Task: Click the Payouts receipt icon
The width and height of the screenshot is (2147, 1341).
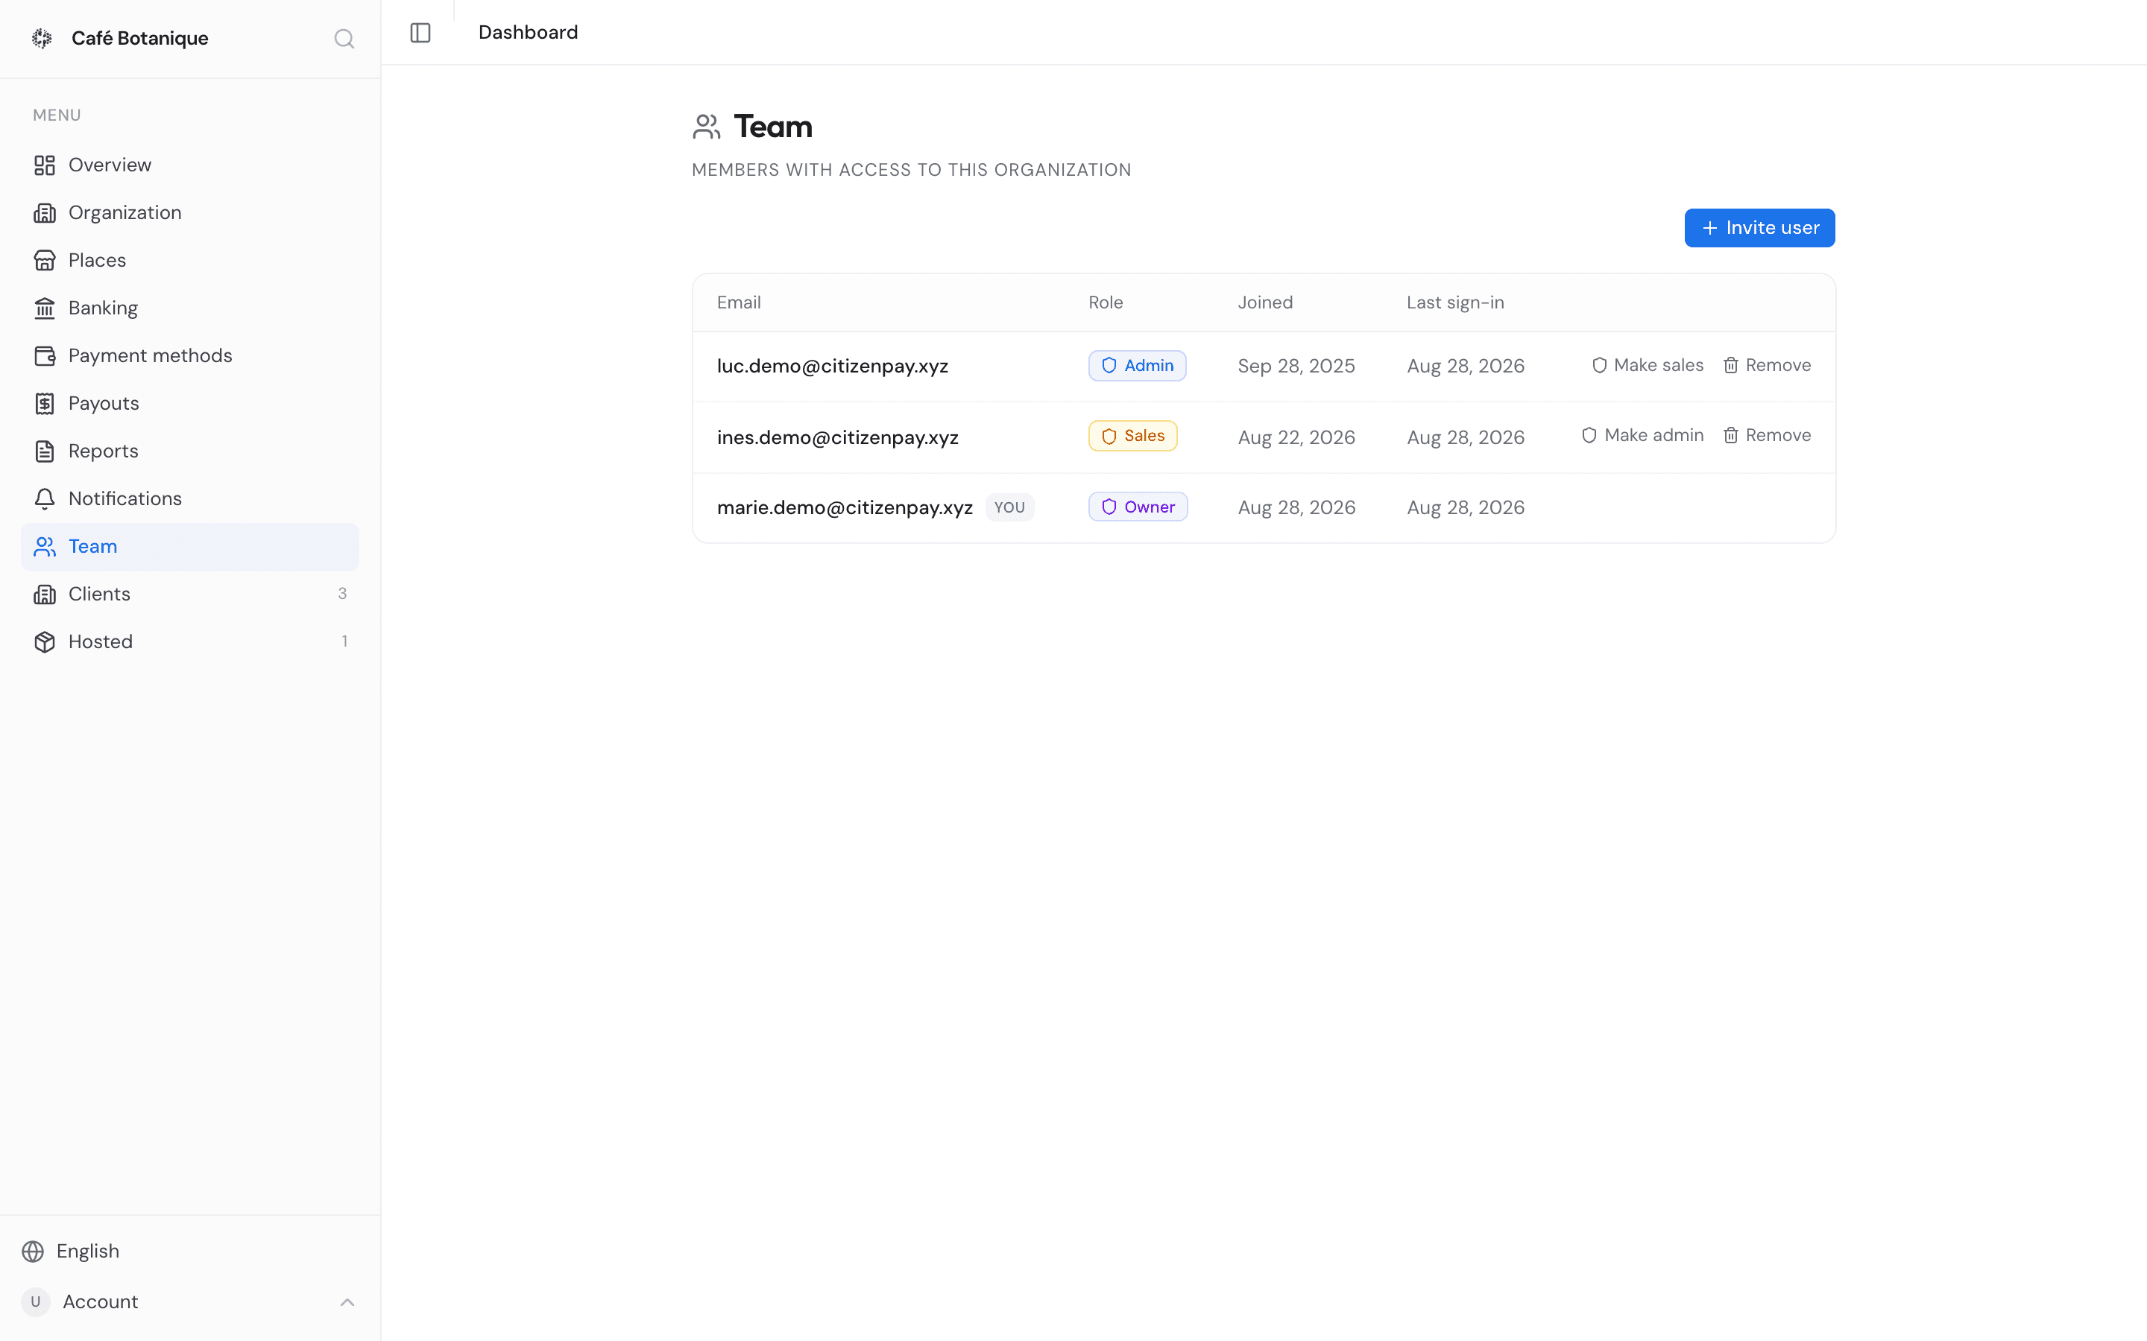Action: pyautogui.click(x=45, y=404)
